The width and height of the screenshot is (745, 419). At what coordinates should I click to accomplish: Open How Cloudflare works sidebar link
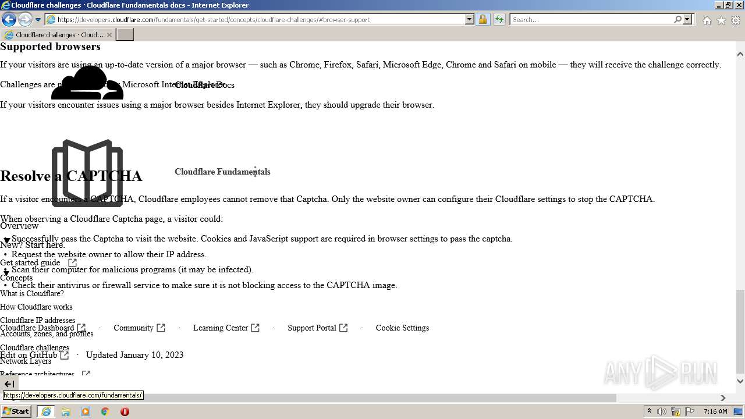coord(36,307)
